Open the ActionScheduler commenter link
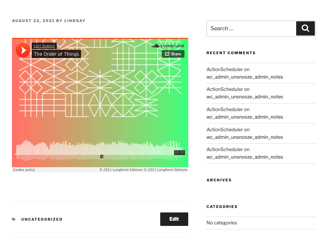Viewport: 335px width, 239px height. point(224,69)
